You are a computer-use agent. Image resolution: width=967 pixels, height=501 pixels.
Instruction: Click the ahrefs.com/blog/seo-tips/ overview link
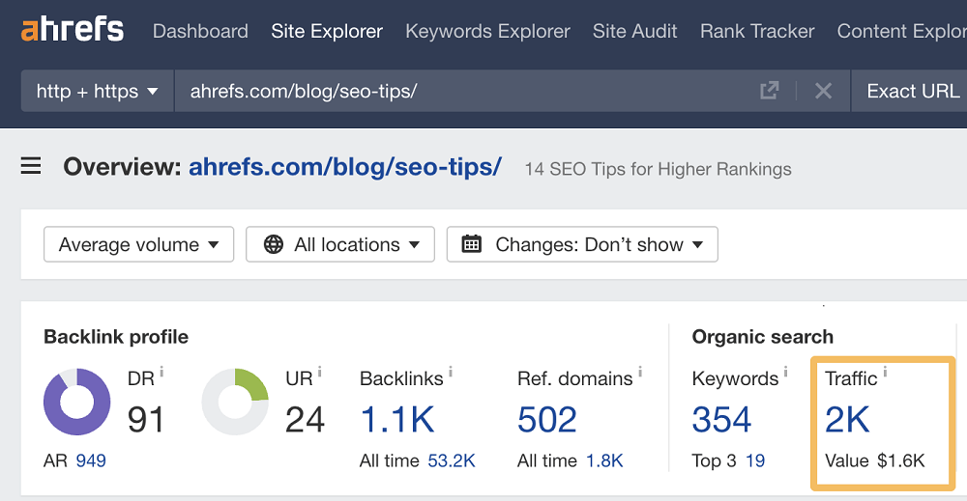(345, 167)
